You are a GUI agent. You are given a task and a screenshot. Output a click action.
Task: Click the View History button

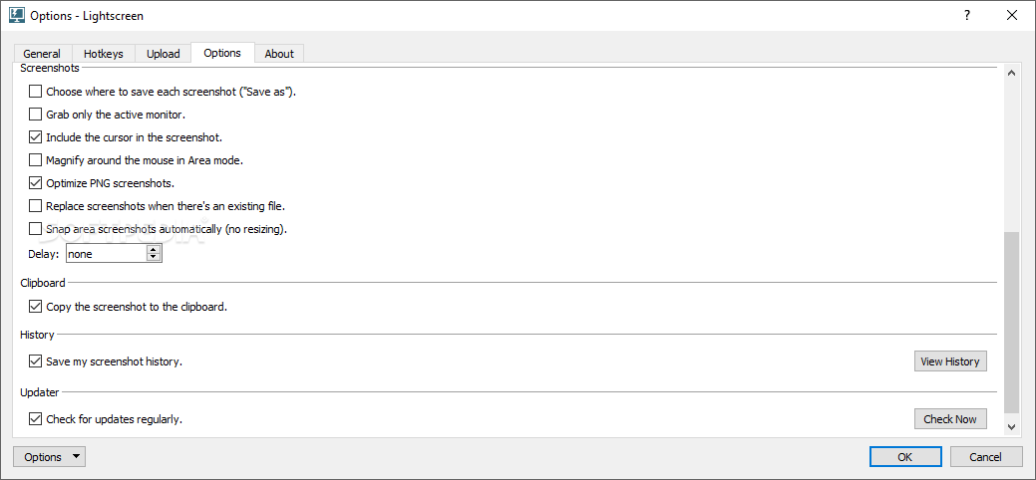950,361
